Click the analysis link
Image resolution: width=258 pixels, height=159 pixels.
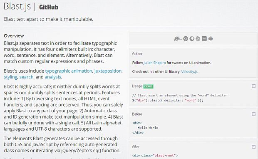pos(53,77)
